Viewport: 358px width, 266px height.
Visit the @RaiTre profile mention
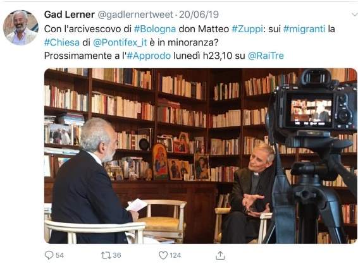point(266,56)
